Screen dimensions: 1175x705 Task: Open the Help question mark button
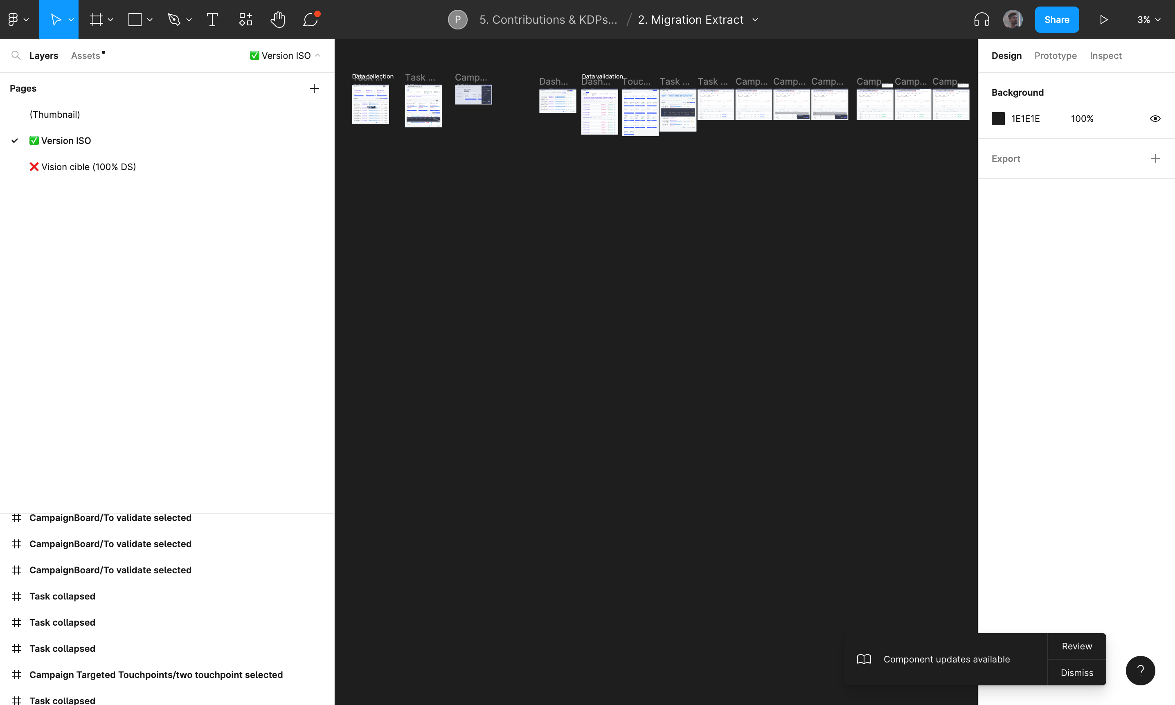pyautogui.click(x=1140, y=670)
